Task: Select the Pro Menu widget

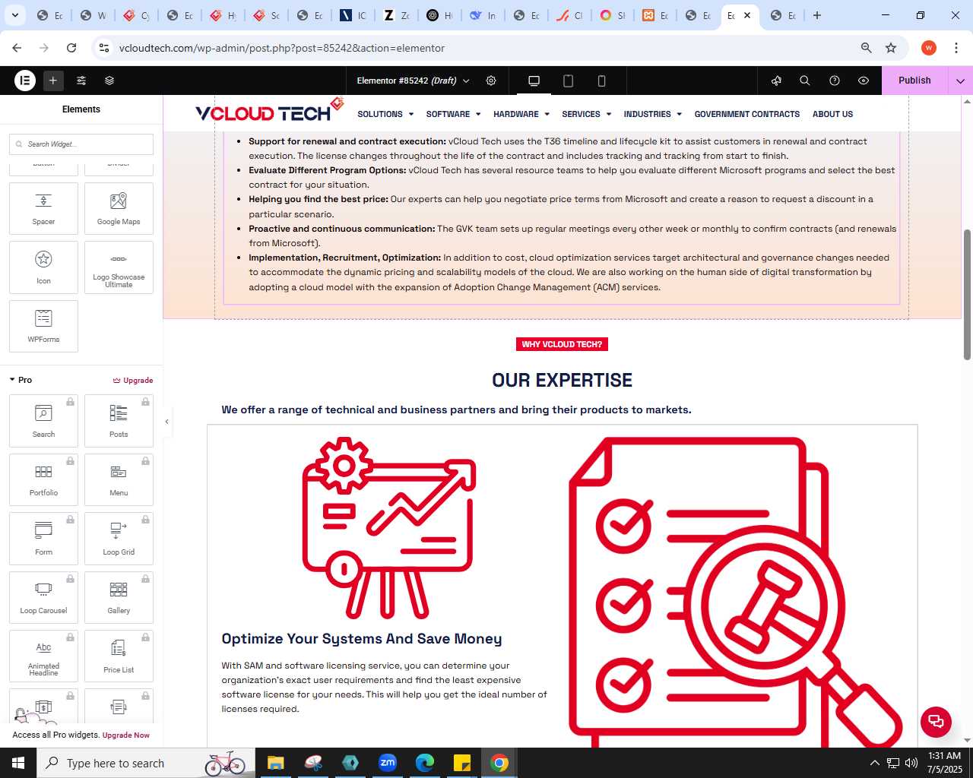Action: pos(119,479)
